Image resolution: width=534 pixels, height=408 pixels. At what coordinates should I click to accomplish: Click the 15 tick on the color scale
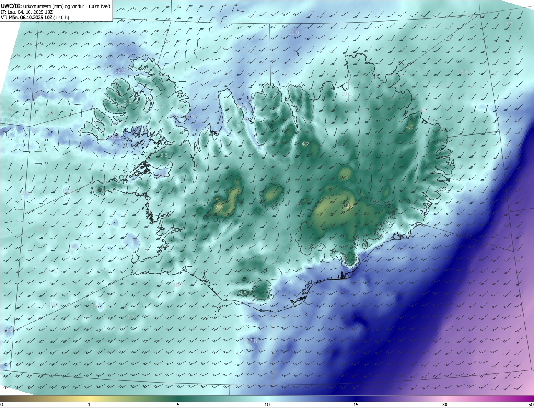(356, 405)
